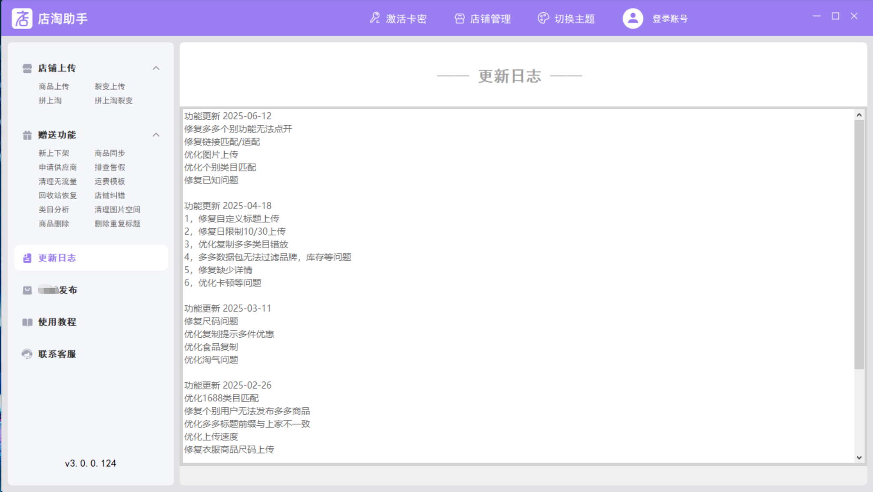Screen dimensions: 873x492
Task: Click 登录账号 to sign in
Action: [670, 18]
